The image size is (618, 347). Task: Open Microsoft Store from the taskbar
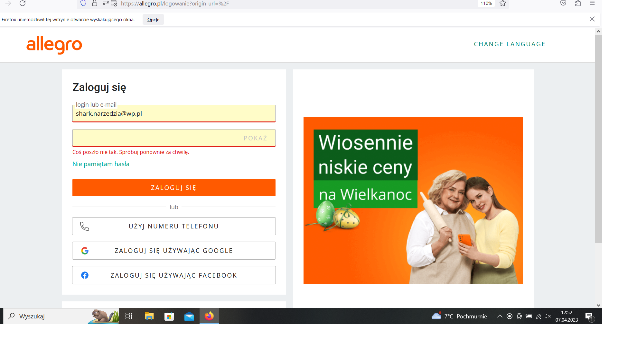pyautogui.click(x=169, y=316)
